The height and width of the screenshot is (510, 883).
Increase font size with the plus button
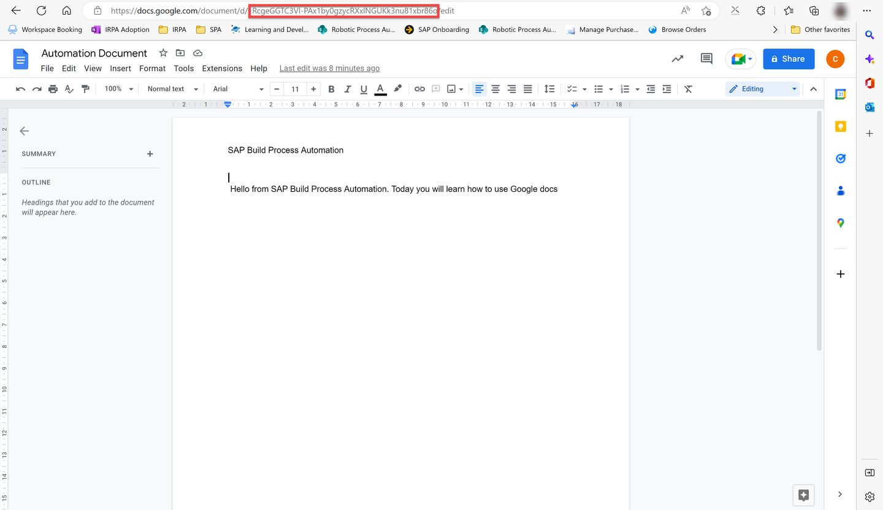(313, 89)
